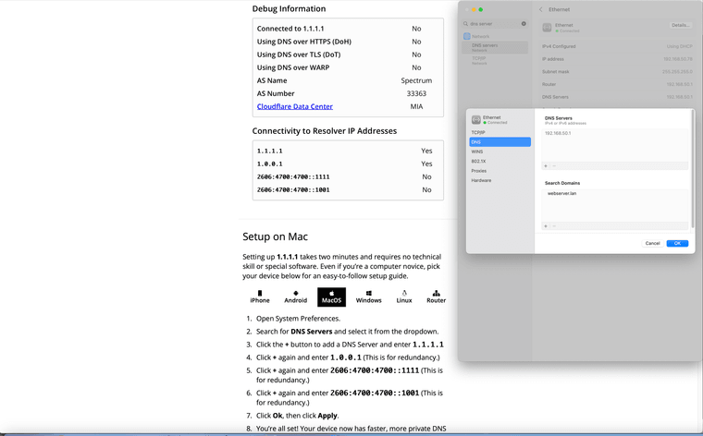Select the MacOS setup guide tab
The height and width of the screenshot is (436, 703).
331,297
